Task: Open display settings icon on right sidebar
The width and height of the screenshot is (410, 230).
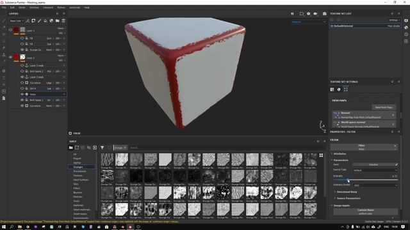Action: click(x=406, y=20)
